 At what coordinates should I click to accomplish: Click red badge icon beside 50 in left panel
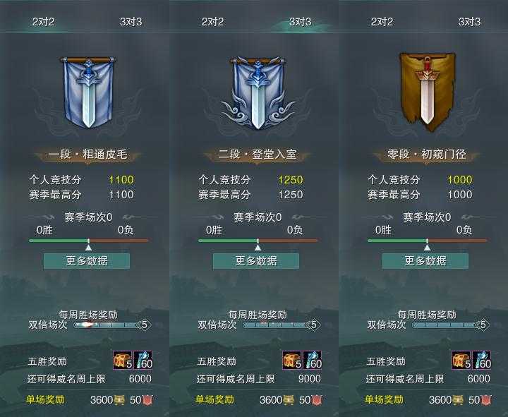click(147, 400)
